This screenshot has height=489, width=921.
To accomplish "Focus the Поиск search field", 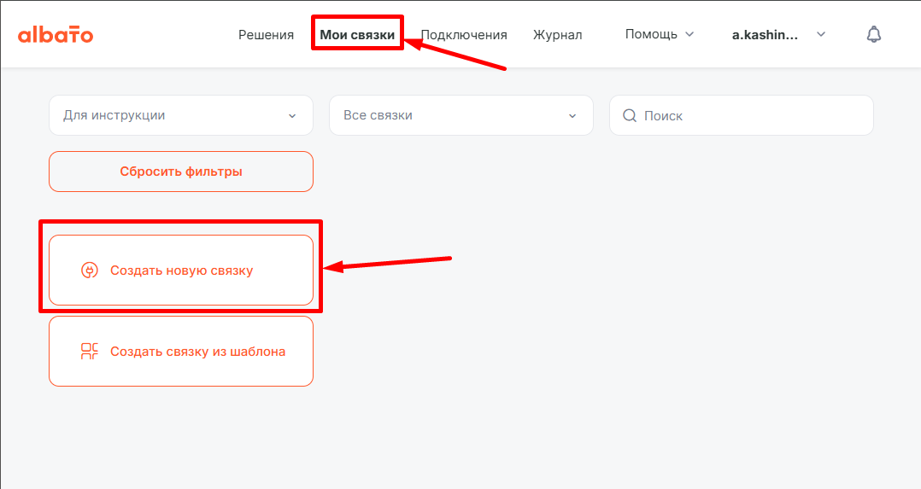I will point(752,115).
